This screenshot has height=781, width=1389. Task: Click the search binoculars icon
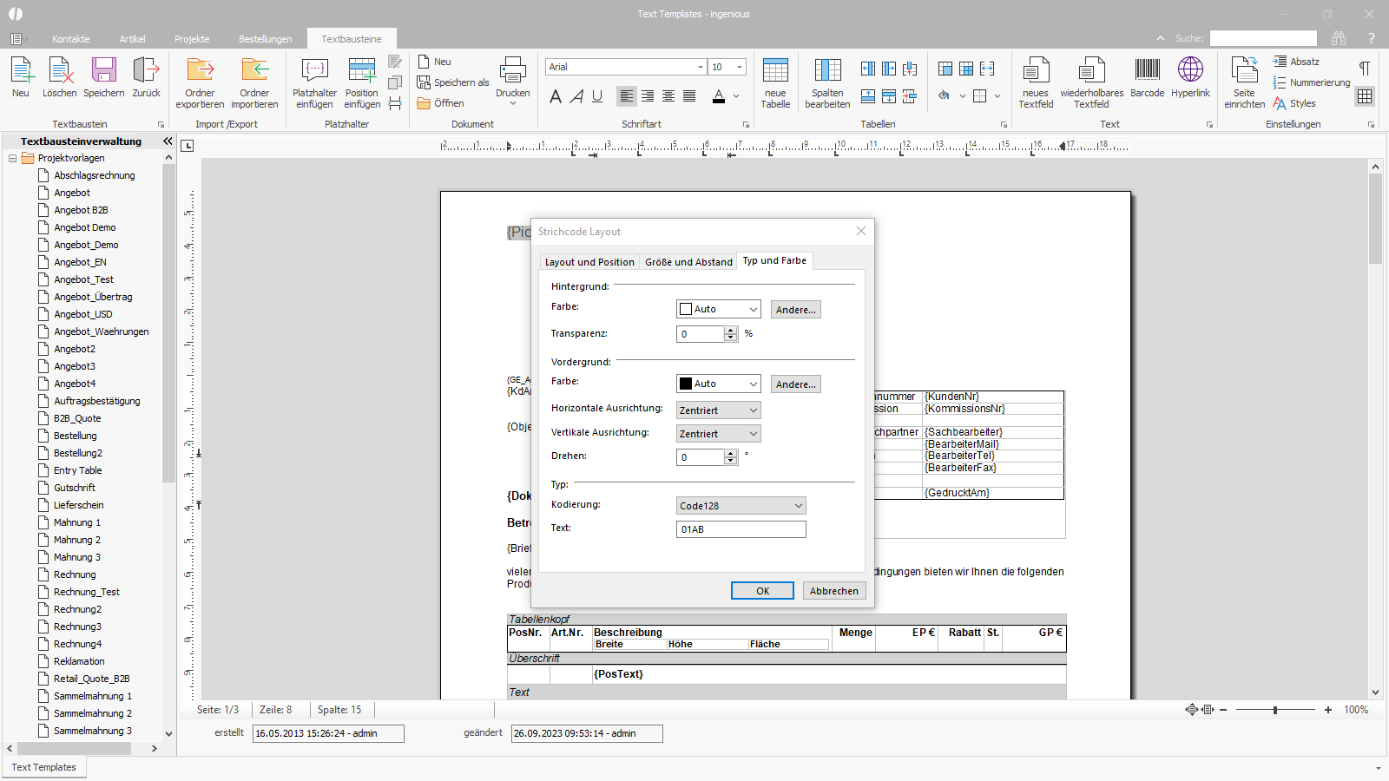[x=1339, y=38]
